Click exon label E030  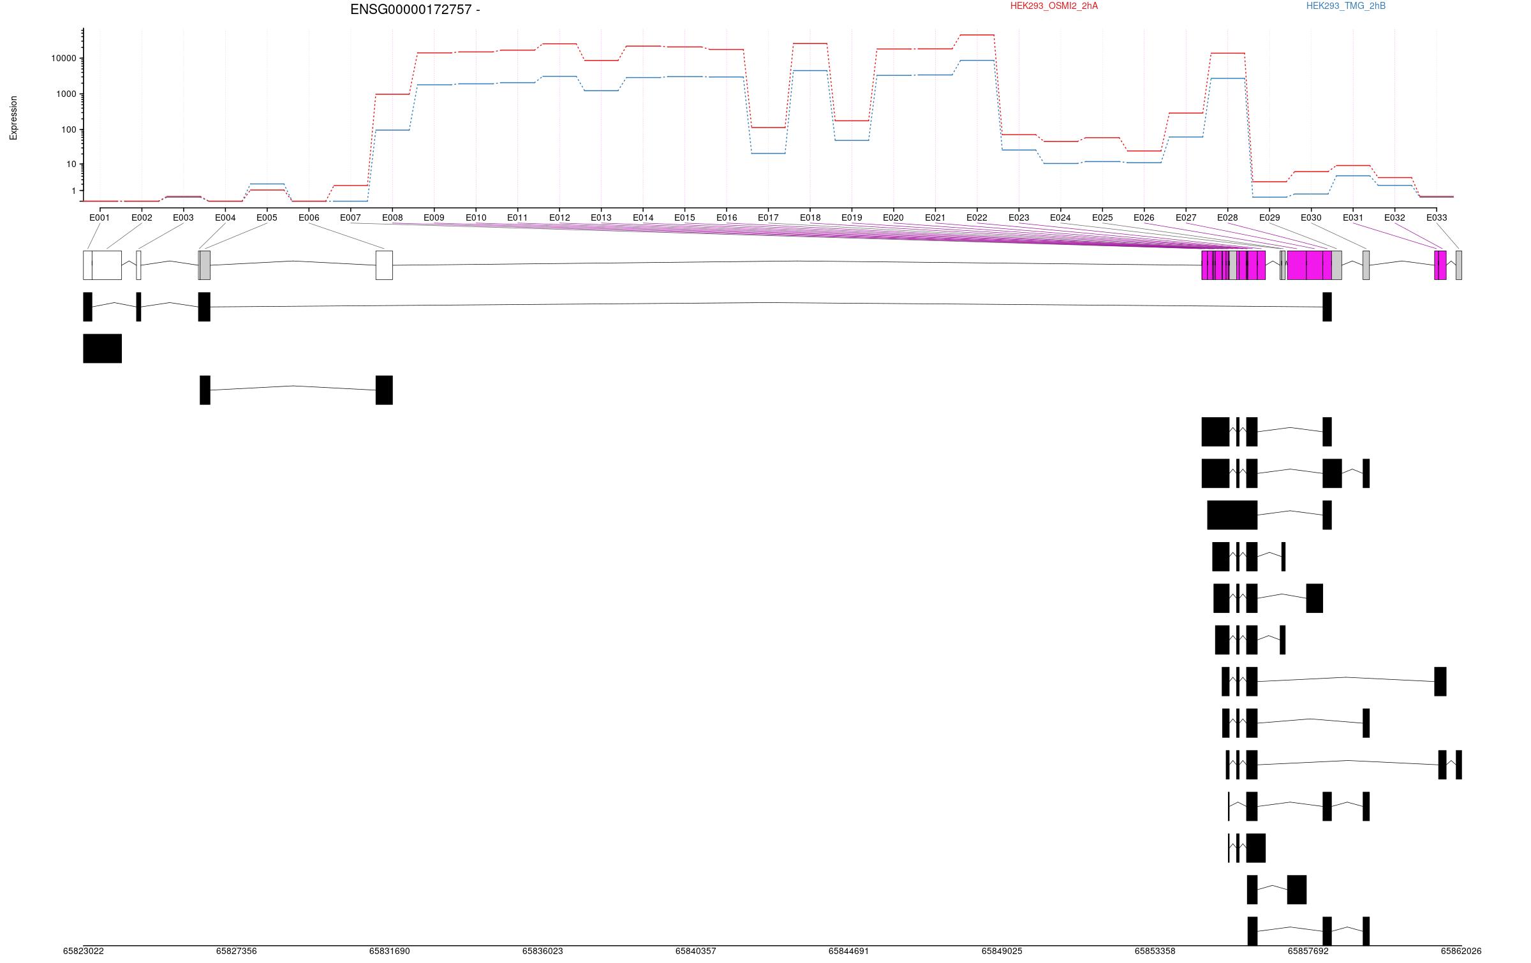[1311, 217]
